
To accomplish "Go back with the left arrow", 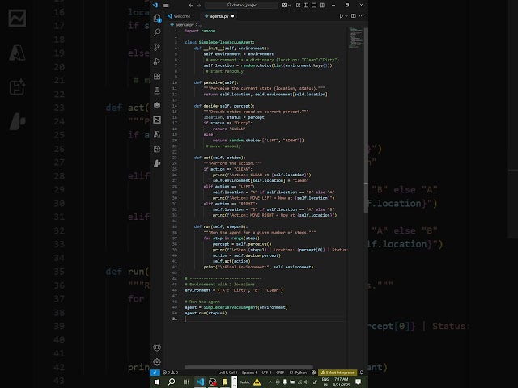I will [191, 6].
